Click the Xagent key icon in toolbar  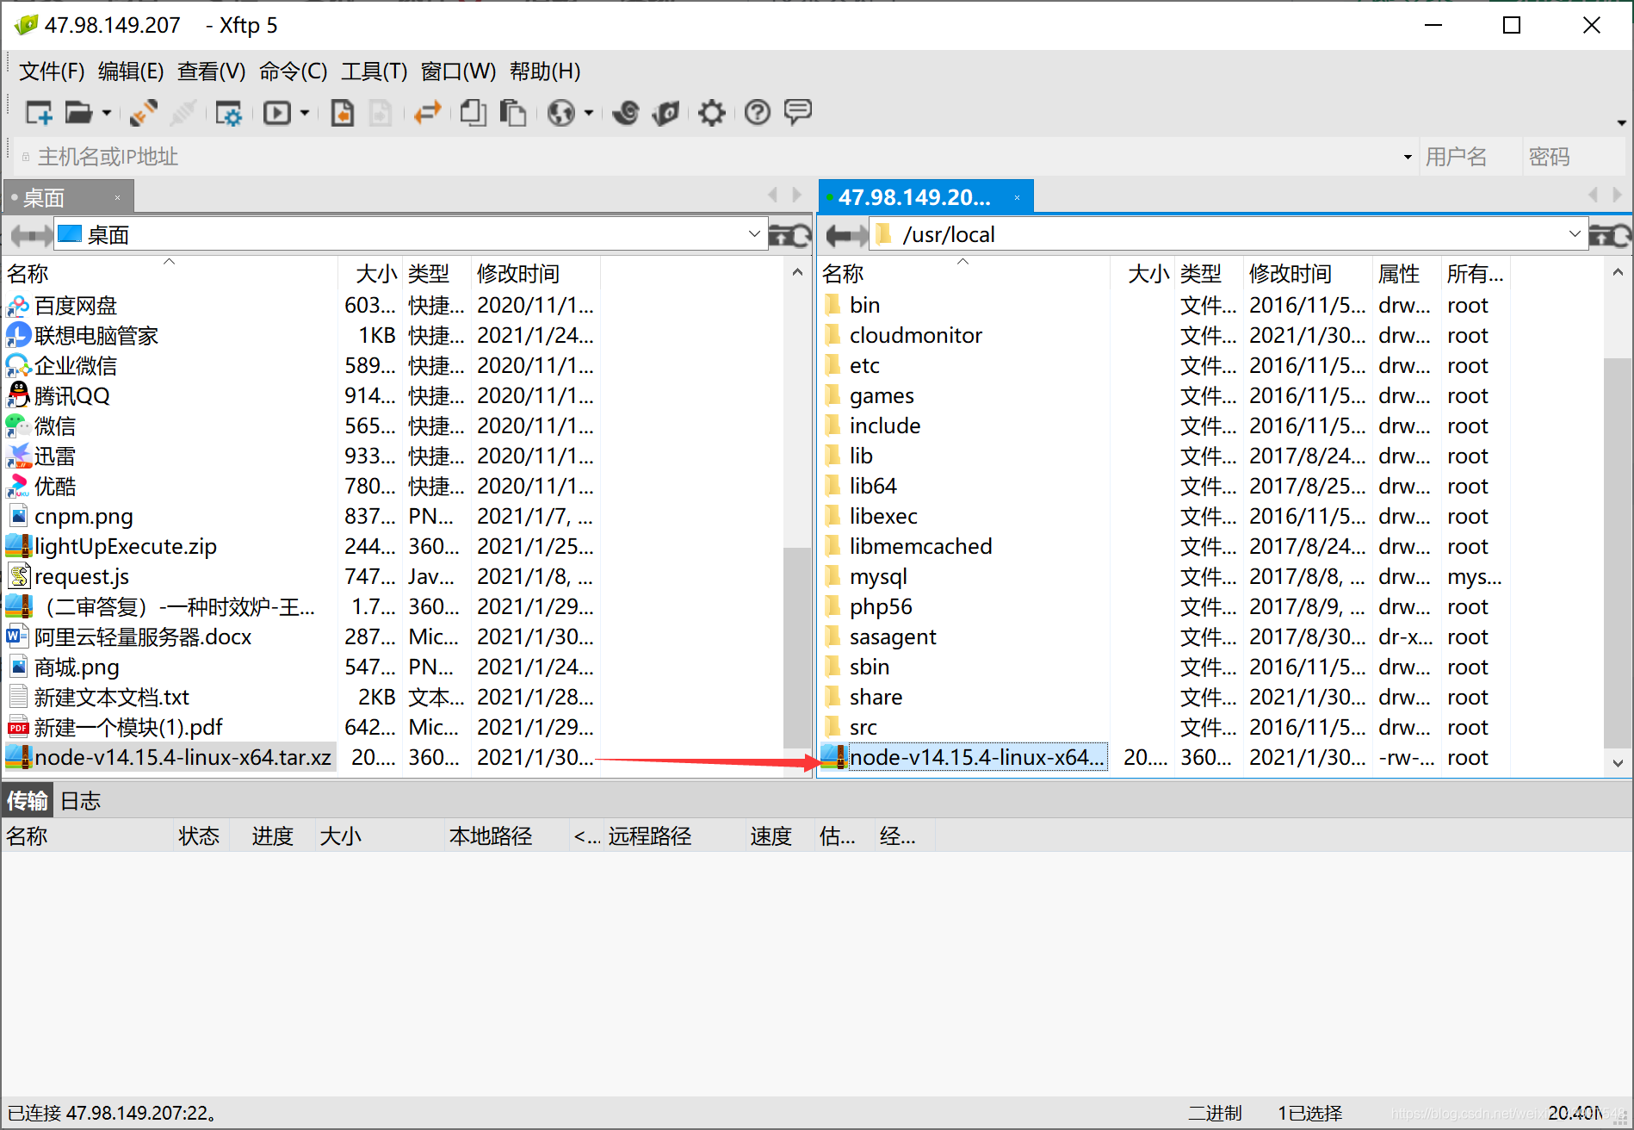coord(666,113)
